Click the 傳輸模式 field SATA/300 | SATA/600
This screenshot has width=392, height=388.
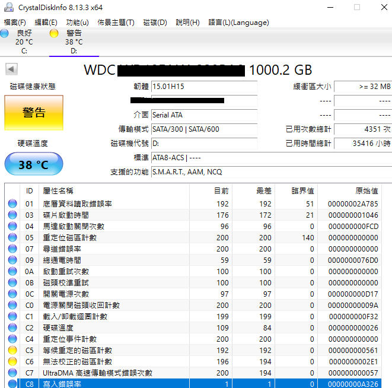pyautogui.click(x=204, y=129)
